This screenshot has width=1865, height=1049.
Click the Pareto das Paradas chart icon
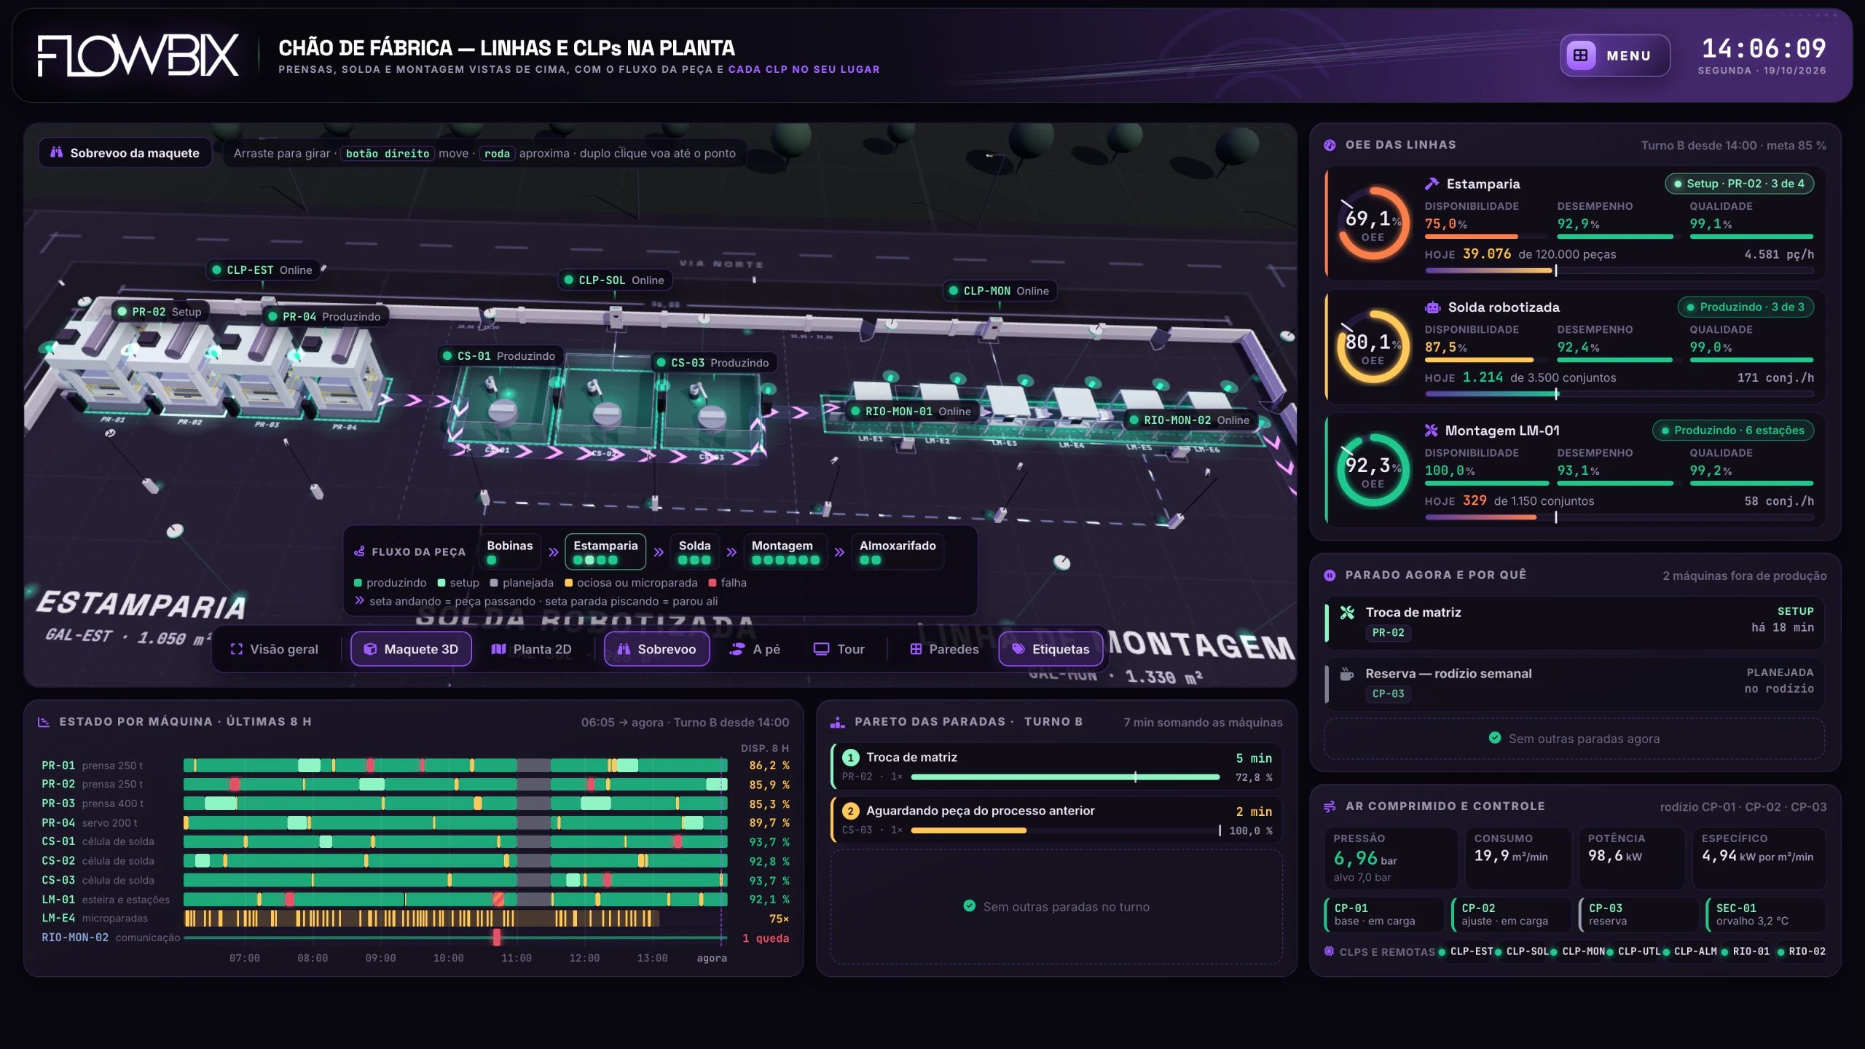[838, 722]
